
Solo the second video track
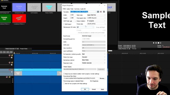12,63
